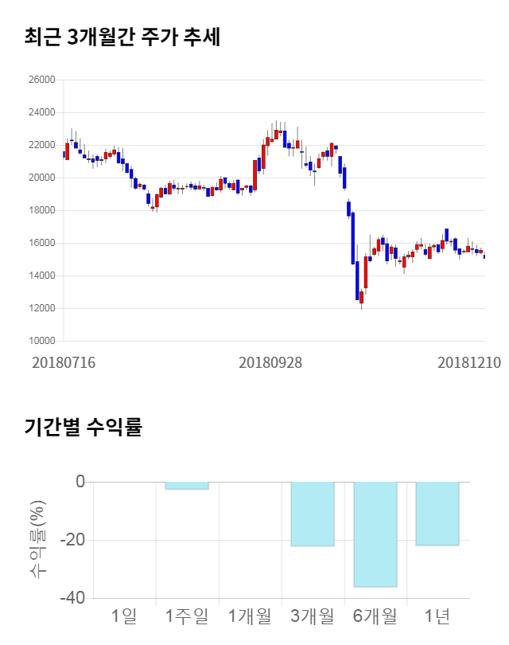Click the small 1주일 return bar

tap(187, 486)
